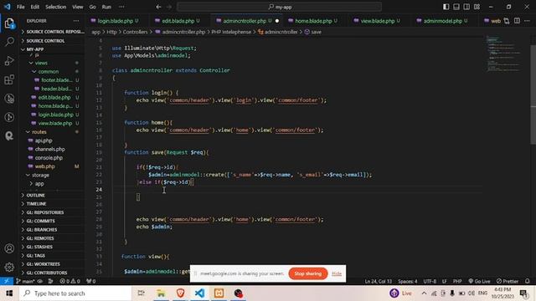
Task: Collapse the storage folder
Action: 41,175
